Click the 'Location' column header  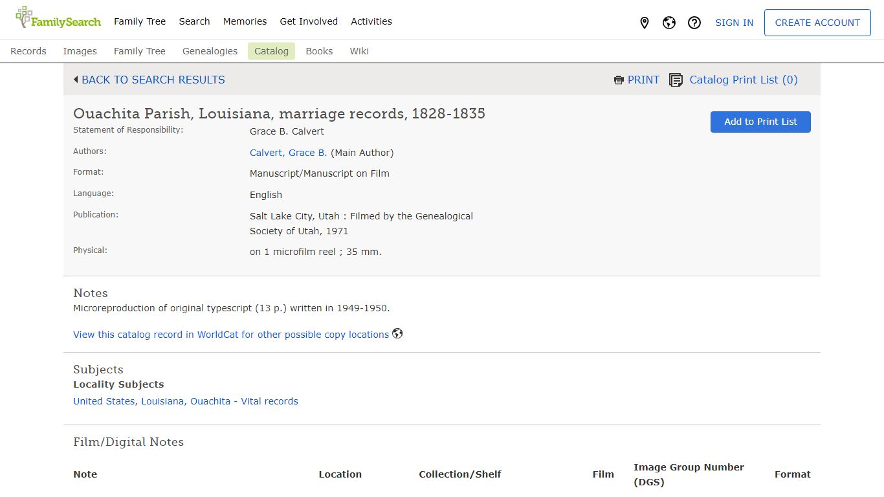tap(340, 474)
